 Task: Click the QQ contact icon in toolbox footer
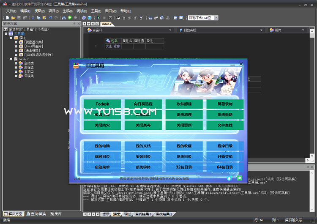[x=229, y=178]
